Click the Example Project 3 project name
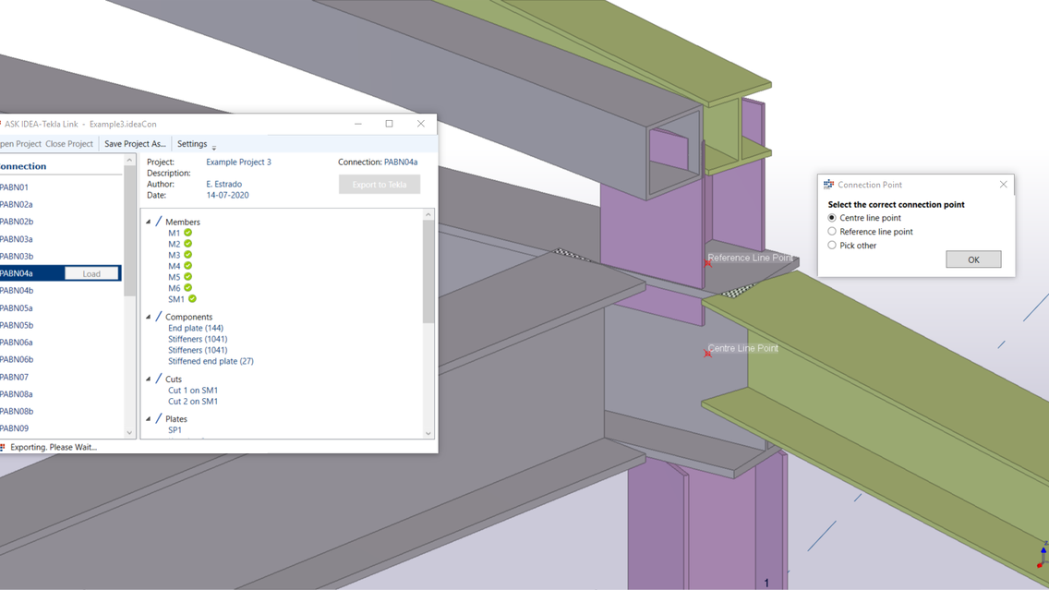The height and width of the screenshot is (590, 1049). 239,162
